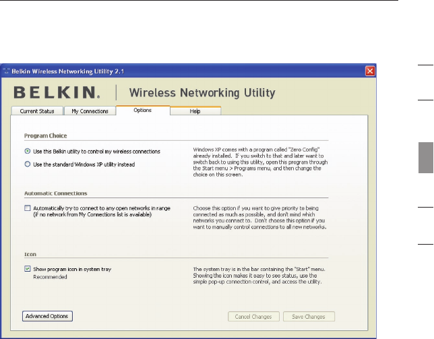
Task: Click the 'Wireless Networking Utility' header text
Action: pyautogui.click(x=202, y=93)
